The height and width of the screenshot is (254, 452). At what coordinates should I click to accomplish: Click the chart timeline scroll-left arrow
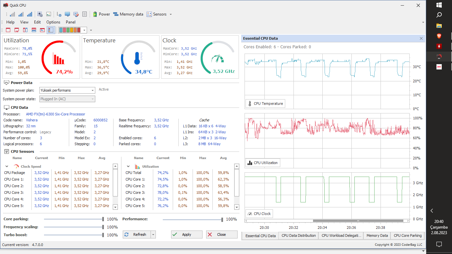[x=247, y=221]
